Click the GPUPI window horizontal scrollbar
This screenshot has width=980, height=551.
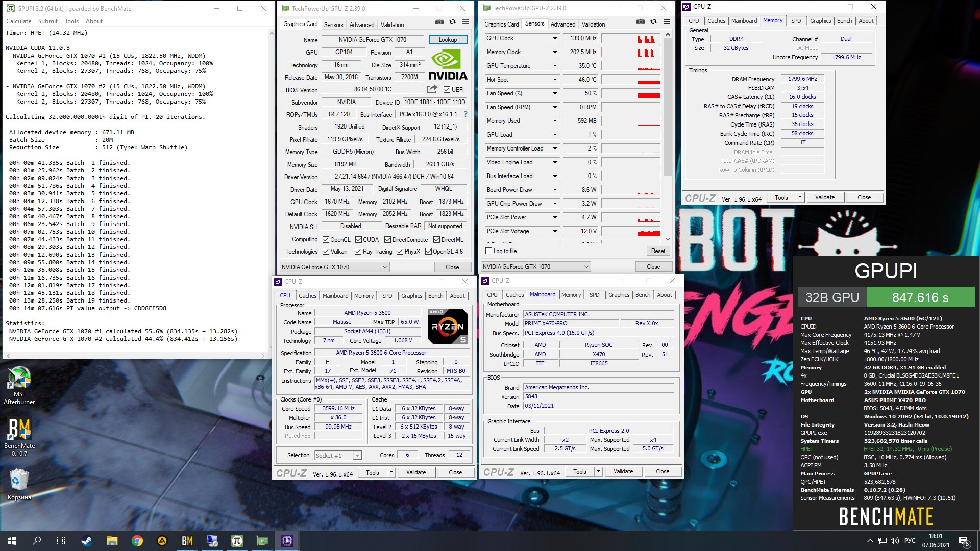(135, 355)
